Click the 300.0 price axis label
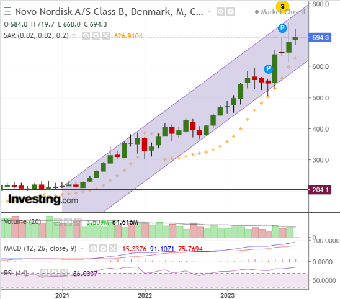The height and width of the screenshot is (299, 340). 321,160
